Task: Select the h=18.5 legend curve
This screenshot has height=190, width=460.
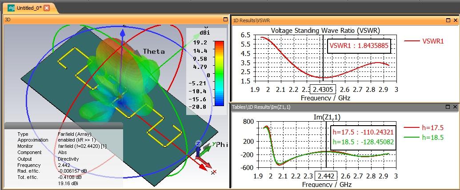Action: click(424, 138)
